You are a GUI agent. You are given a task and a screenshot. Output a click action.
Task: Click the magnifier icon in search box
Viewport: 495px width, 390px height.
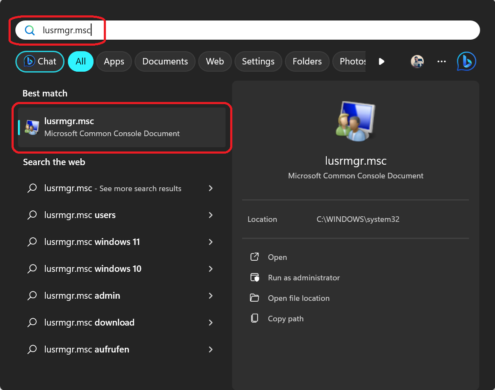[29, 30]
